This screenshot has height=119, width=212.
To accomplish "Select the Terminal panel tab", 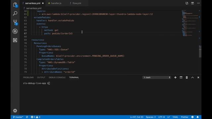I will (74, 77).
